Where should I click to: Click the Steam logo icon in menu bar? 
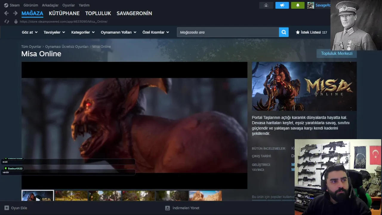click(x=6, y=5)
